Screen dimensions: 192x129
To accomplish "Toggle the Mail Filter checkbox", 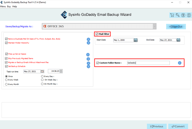I will (97, 34).
